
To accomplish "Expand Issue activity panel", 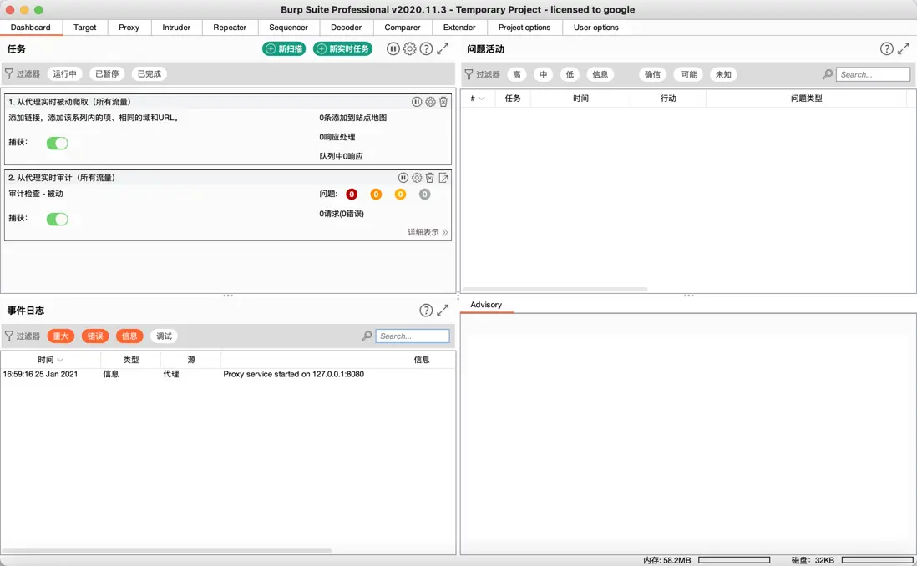I will tap(904, 49).
